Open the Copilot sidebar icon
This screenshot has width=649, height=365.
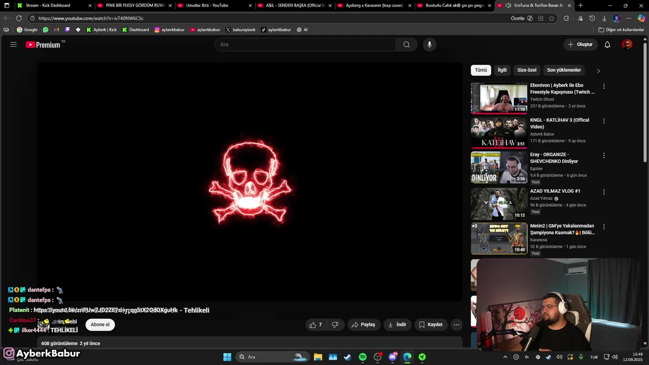[x=641, y=18]
